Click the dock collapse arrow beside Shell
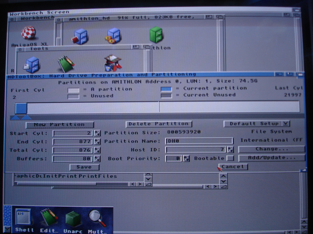The width and height of the screenshot is (313, 234). click(7, 229)
